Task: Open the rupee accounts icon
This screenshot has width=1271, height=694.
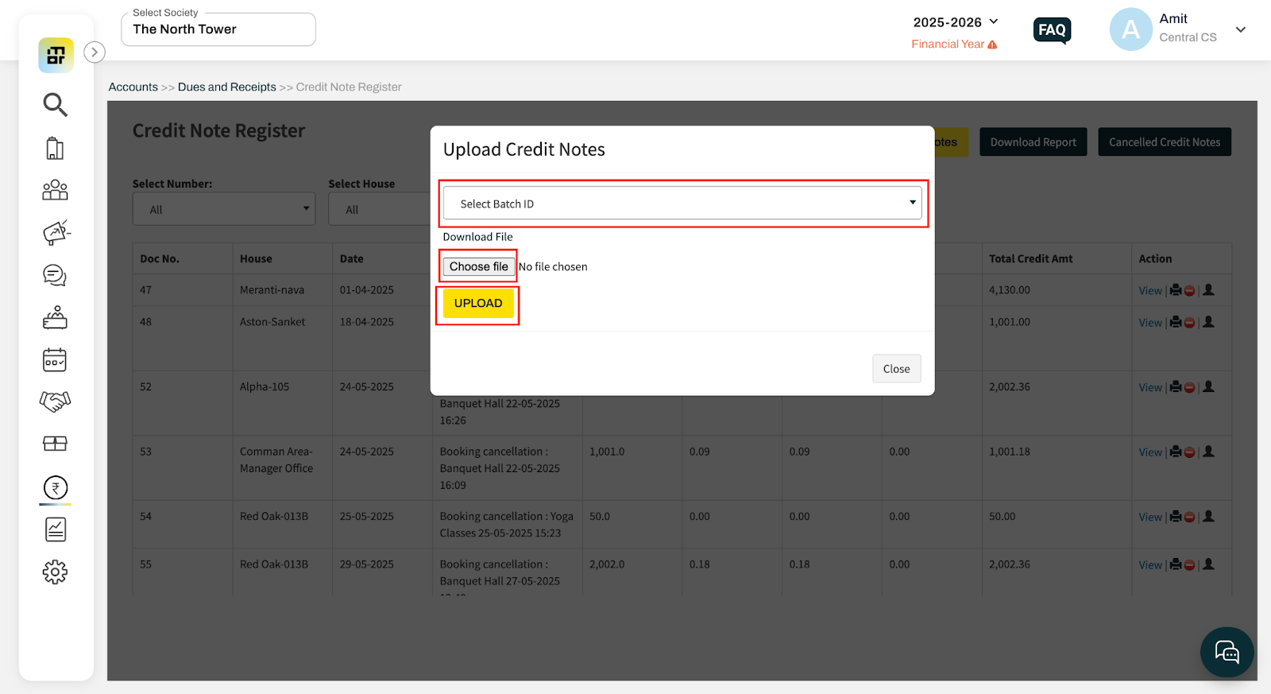Action: tap(56, 487)
